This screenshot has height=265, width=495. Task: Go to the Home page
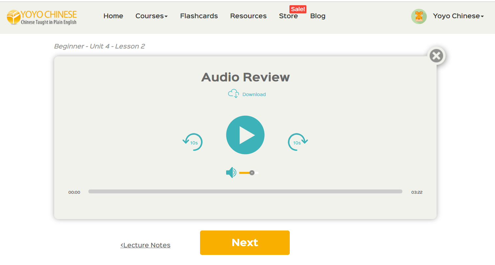pyautogui.click(x=113, y=16)
